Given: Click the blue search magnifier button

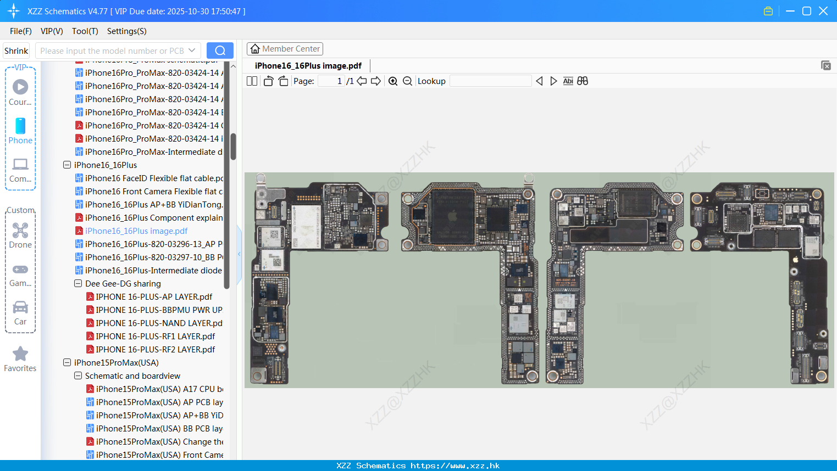Looking at the screenshot, I should pos(220,51).
